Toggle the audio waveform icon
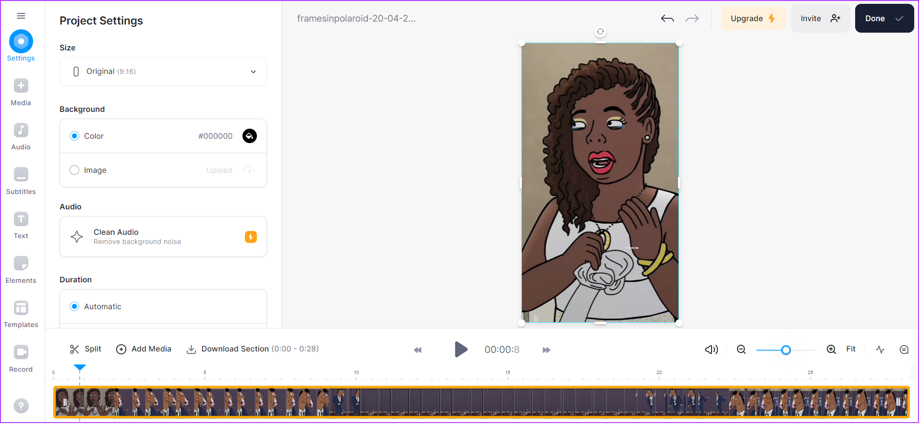Screen dimensions: 919x424 pyautogui.click(x=880, y=350)
